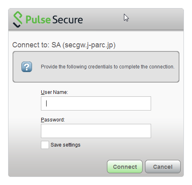The width and height of the screenshot is (192, 185).
Task: Click blank area left of User Name field
Action: (x=25, y=103)
